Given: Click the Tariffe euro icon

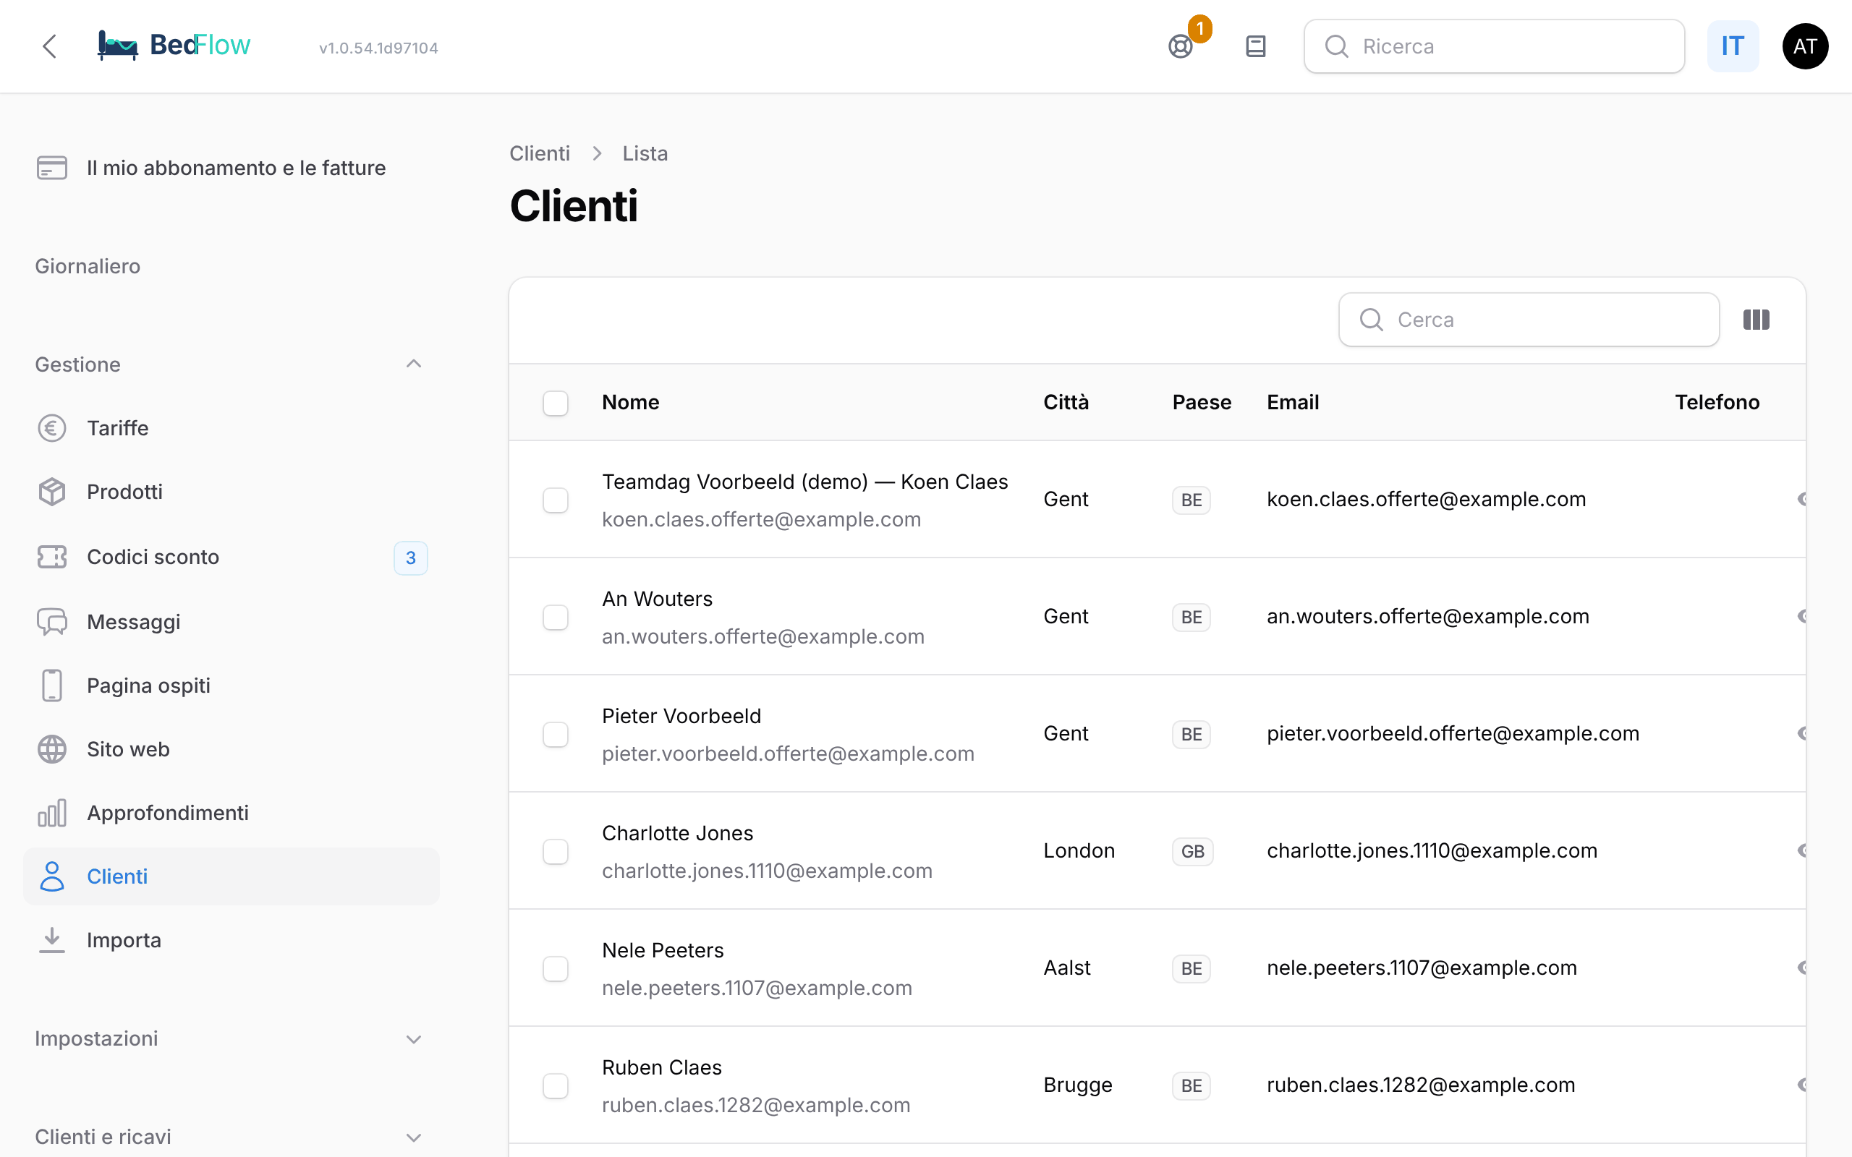Looking at the screenshot, I should [52, 428].
